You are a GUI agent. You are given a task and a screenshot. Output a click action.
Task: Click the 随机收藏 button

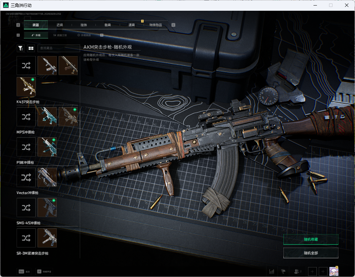click(311, 239)
